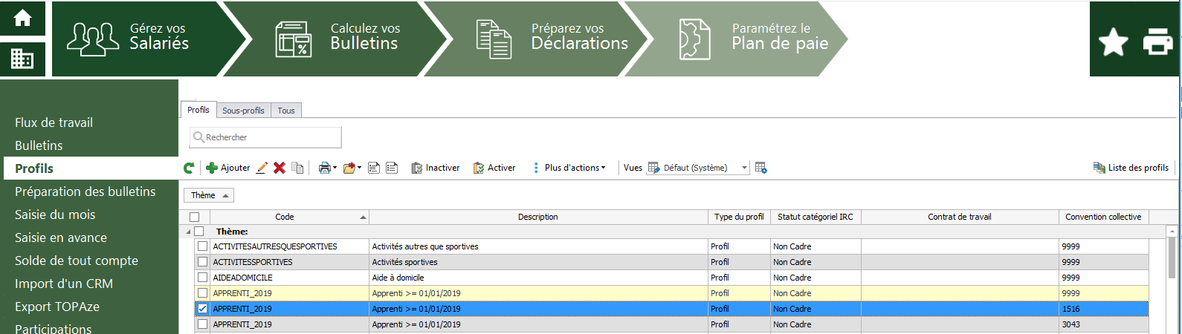The height and width of the screenshot is (334, 1182).
Task: Click the Calculez vos Bulletins calculator icon
Action: click(294, 39)
